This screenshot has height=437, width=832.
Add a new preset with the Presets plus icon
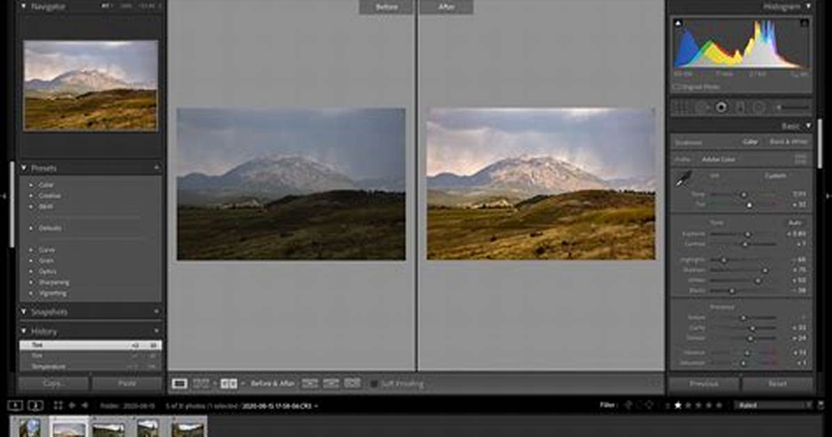pyautogui.click(x=157, y=168)
